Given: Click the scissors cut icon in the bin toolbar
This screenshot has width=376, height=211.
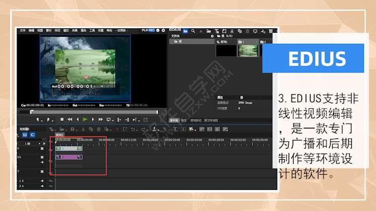Looking at the screenshot, I should (x=232, y=31).
